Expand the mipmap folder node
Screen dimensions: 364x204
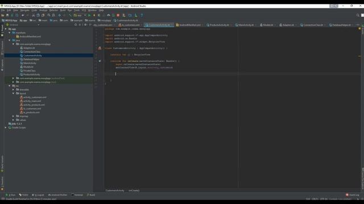13,116
